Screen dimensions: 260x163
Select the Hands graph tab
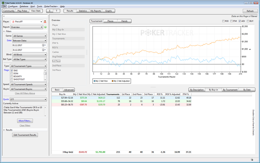point(124,21)
